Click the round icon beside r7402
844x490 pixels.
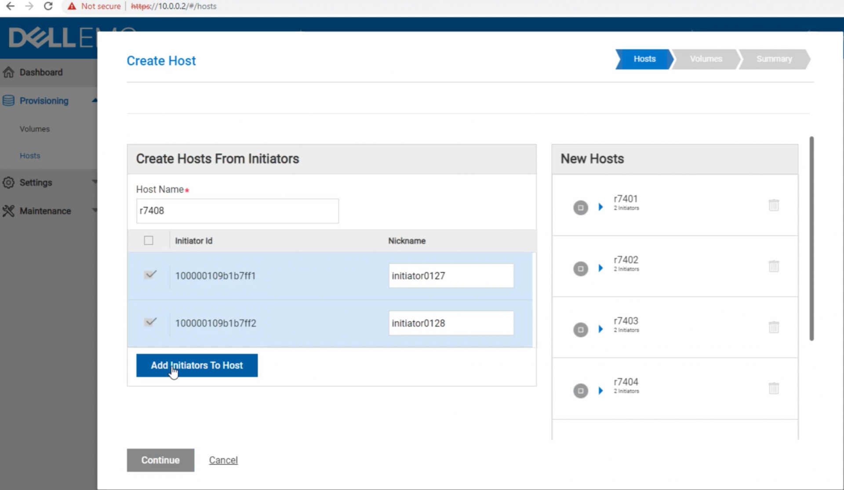(580, 268)
